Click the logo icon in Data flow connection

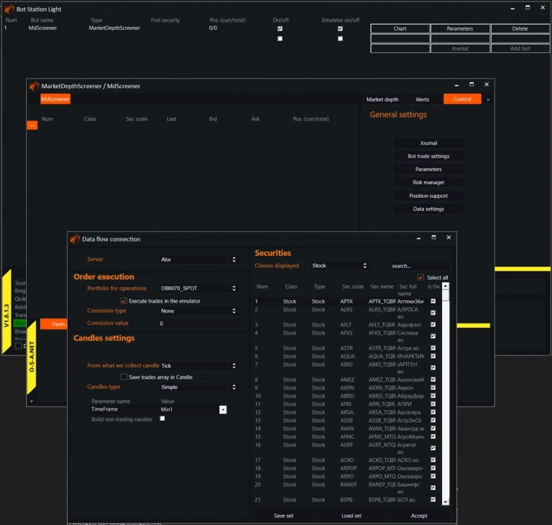pos(74,239)
